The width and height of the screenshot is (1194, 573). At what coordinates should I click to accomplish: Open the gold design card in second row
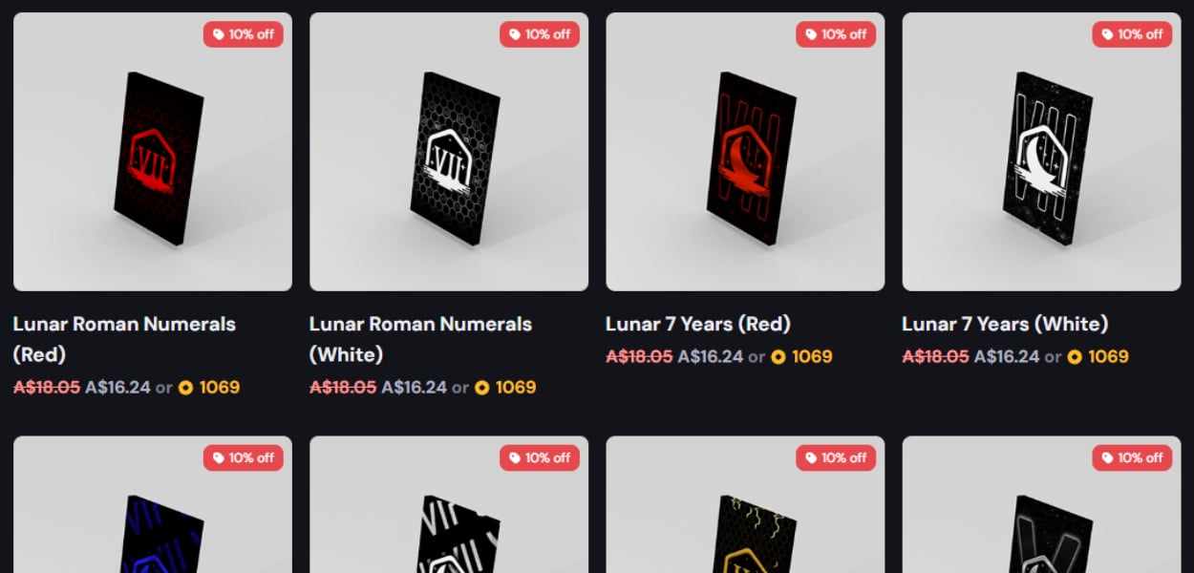(745, 504)
